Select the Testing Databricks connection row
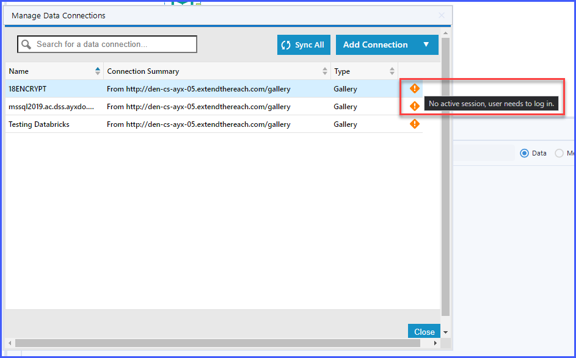Viewport: 576px width, 358px height. point(214,124)
